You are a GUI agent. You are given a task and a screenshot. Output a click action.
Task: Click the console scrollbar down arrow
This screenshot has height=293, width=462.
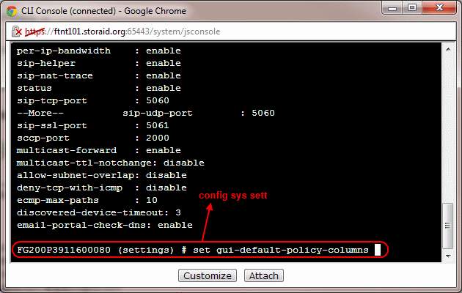point(448,256)
